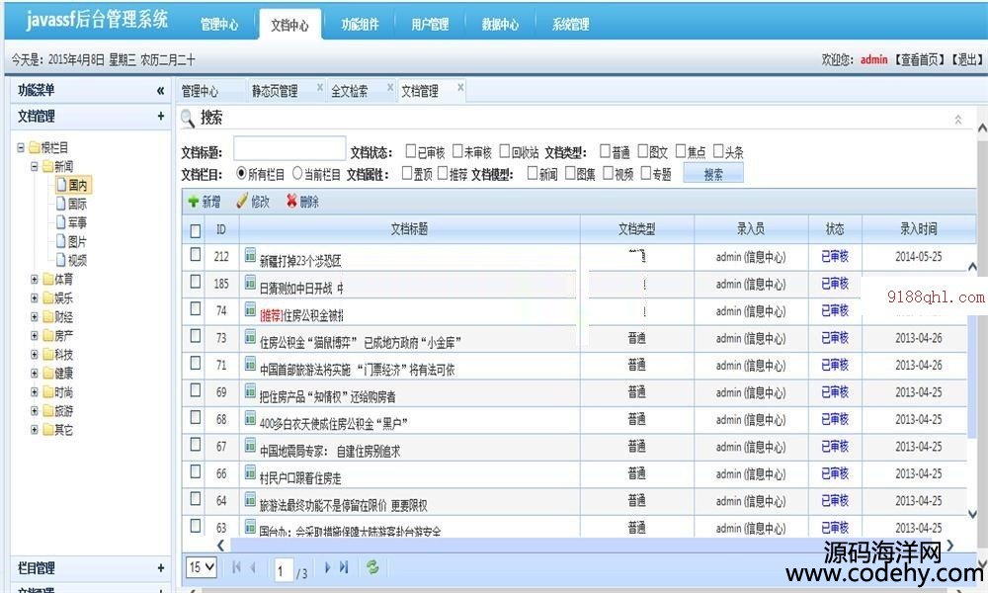The image size is (988, 593).
Task: Check the 头条 document type checkbox
Action: pyautogui.click(x=718, y=151)
